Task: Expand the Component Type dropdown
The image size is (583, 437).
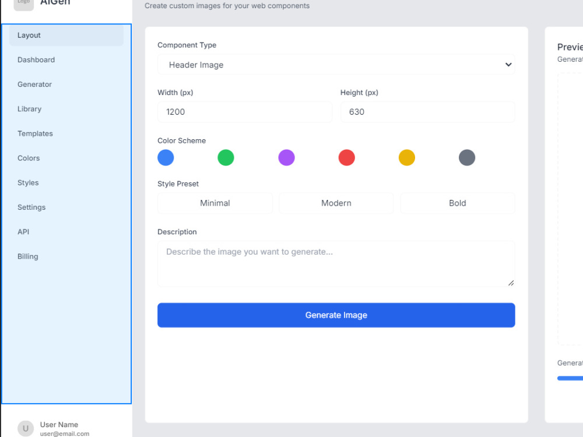Action: (x=336, y=65)
